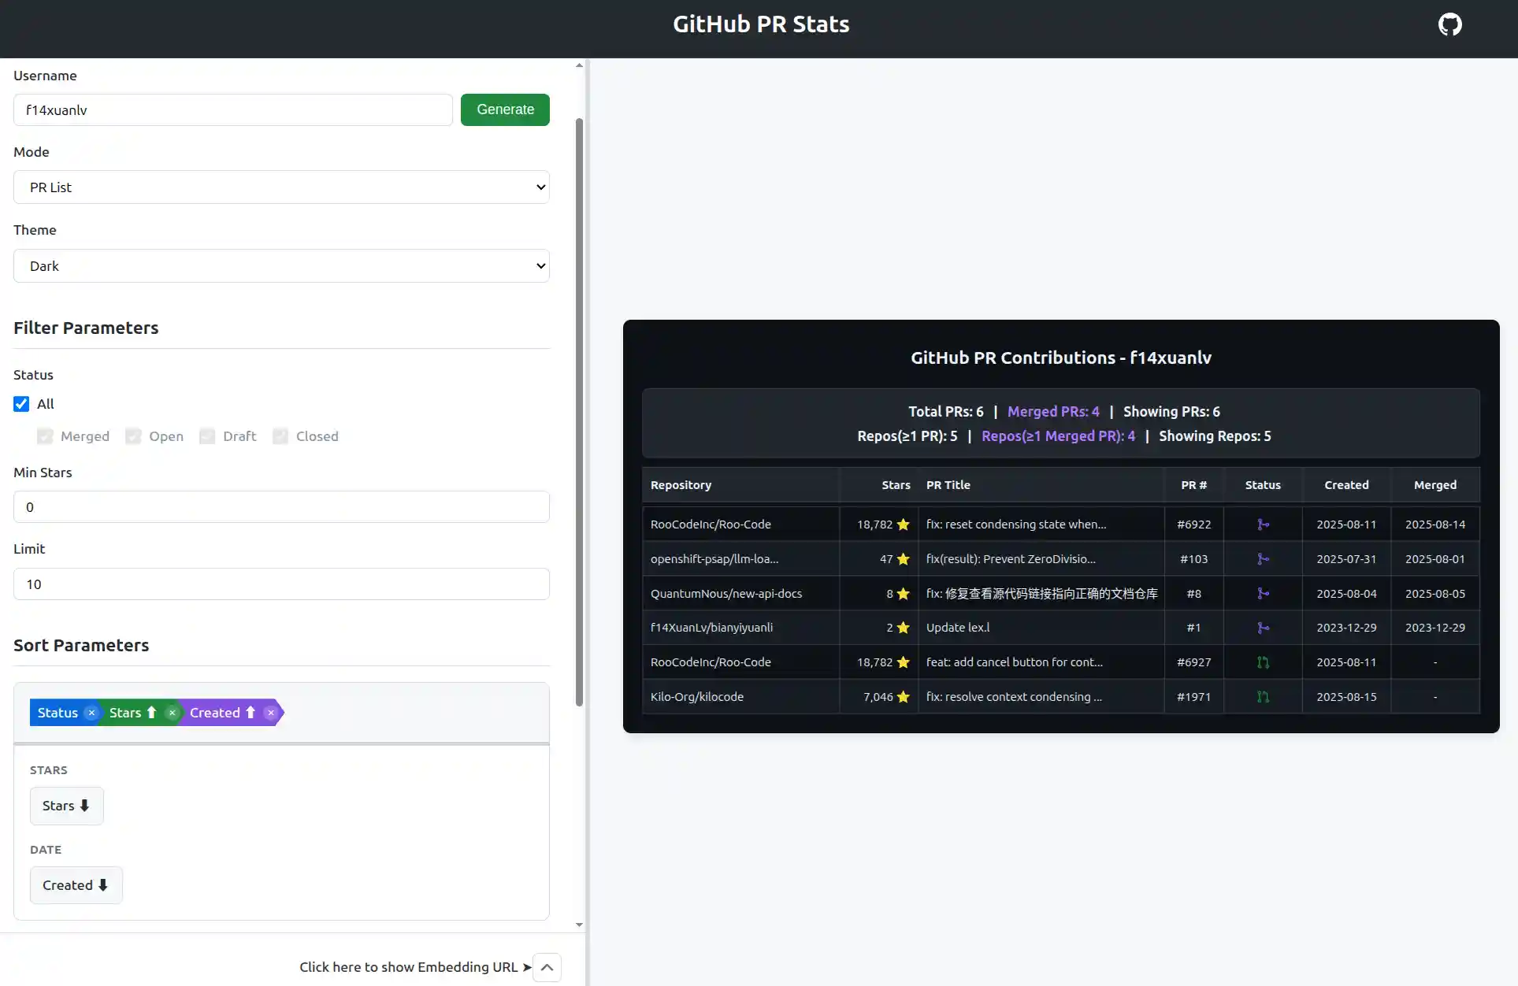Open the Mode dropdown showing PR List
Screen dimensions: 1518x986
click(281, 187)
